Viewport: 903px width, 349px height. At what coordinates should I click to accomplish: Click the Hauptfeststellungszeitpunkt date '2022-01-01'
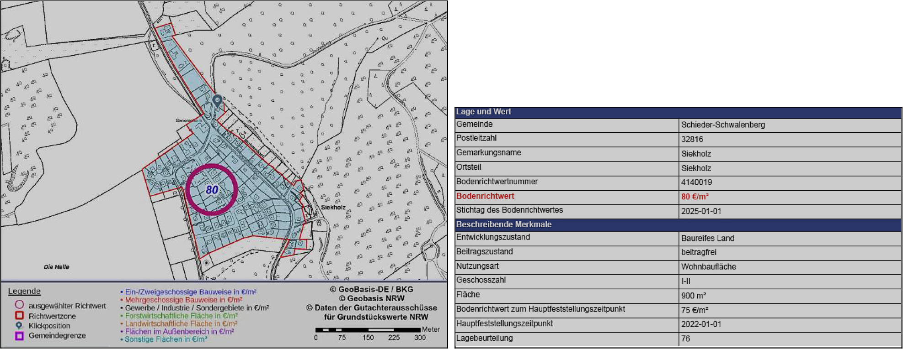(x=701, y=324)
